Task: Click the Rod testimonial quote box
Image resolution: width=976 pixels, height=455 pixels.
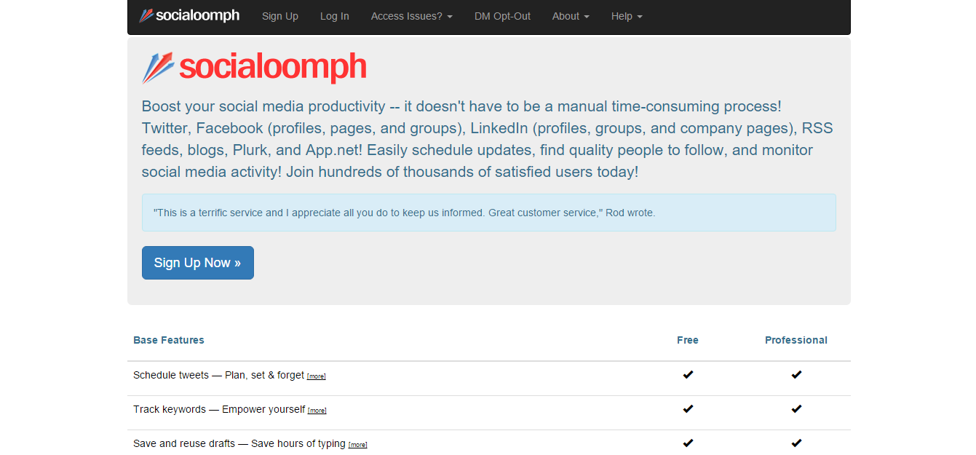Action: (x=489, y=213)
